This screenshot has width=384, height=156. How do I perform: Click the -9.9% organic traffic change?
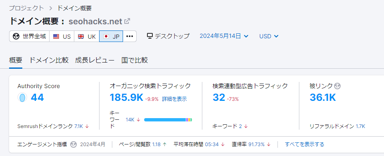pyautogui.click(x=152, y=99)
